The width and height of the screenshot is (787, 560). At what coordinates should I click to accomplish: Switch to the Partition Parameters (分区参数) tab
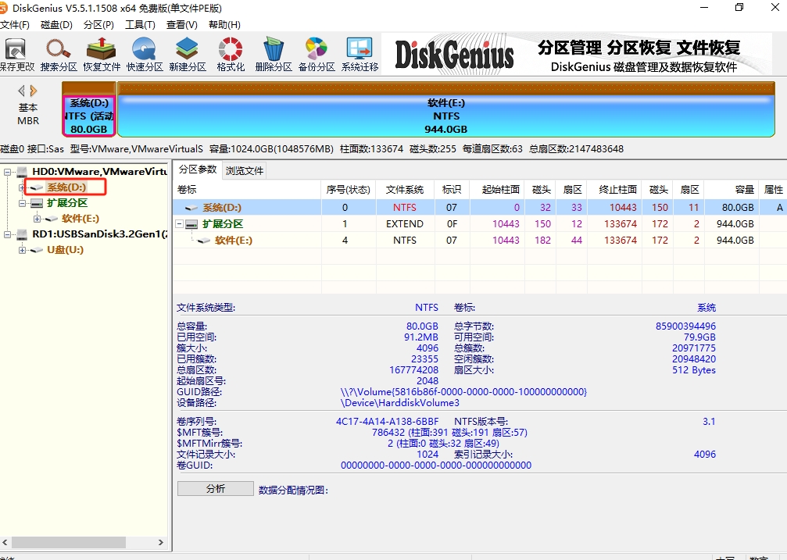coord(198,169)
